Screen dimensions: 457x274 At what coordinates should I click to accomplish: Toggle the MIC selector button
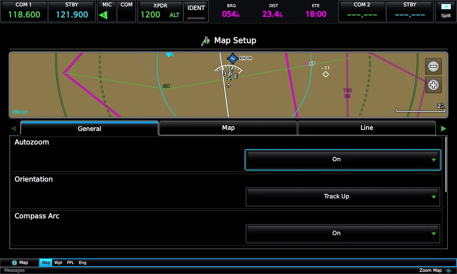107,11
